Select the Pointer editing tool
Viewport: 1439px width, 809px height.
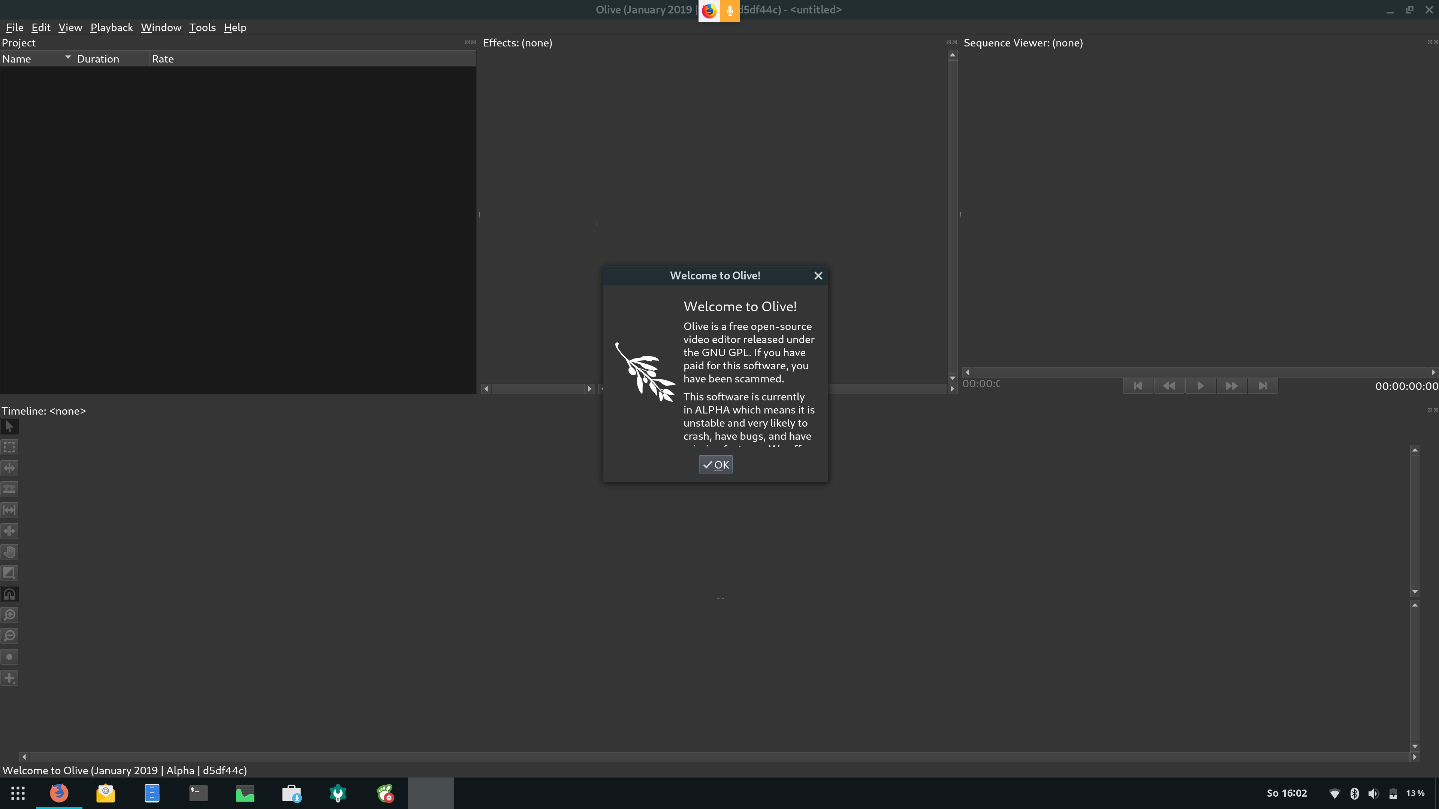click(9, 426)
